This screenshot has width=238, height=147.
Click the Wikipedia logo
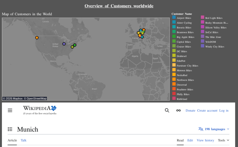point(40,110)
